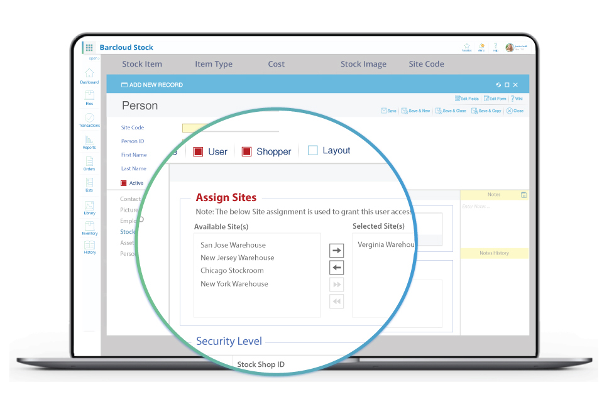
Task: Click Edit Fields
Action: coord(467,99)
